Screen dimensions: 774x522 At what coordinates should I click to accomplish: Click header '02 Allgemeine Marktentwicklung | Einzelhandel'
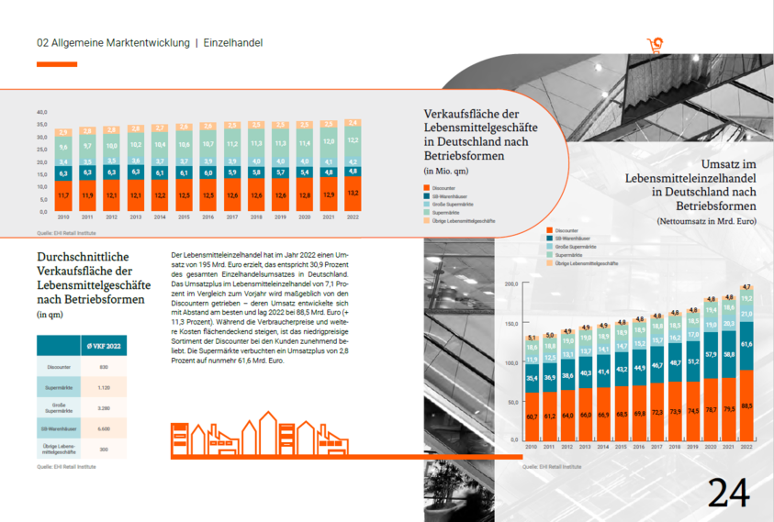tap(150, 43)
